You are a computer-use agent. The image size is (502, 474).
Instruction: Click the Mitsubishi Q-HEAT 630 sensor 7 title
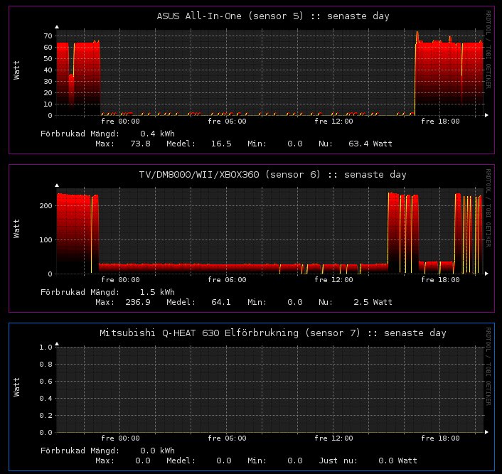coord(272,333)
